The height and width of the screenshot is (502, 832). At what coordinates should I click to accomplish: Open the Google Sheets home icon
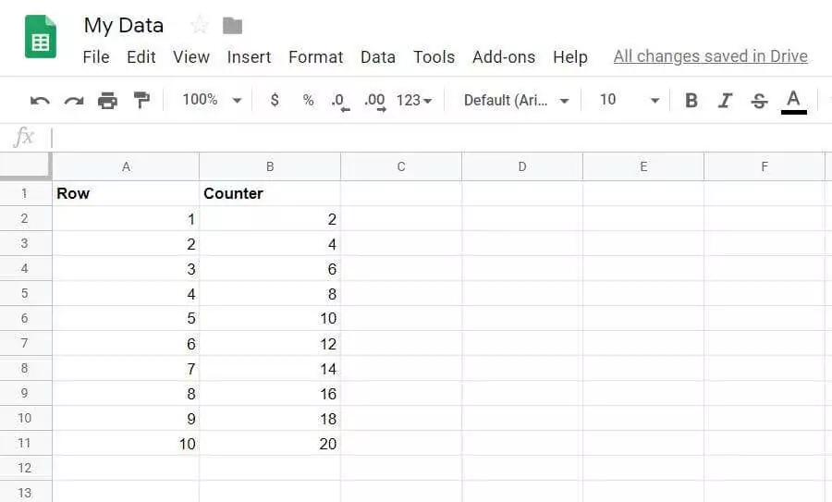click(x=41, y=38)
